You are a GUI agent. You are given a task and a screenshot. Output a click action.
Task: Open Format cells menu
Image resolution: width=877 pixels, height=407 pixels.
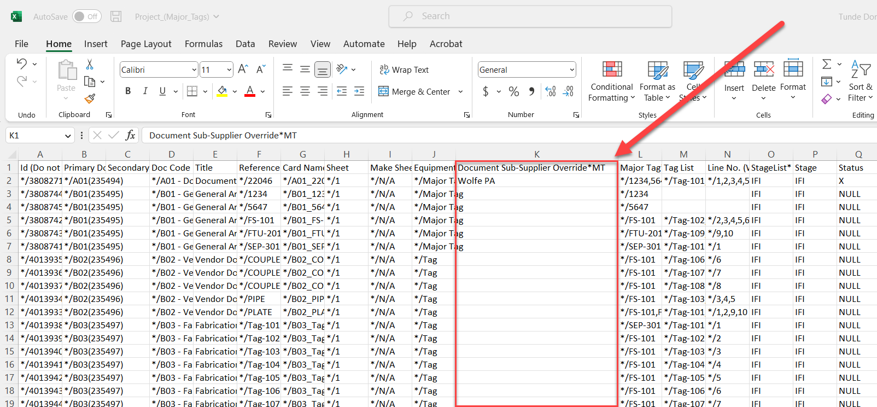point(793,80)
